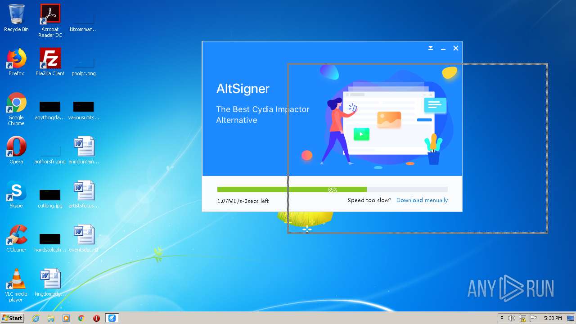The image size is (576, 324).
Task: Open Windows Explorer from taskbar
Action: point(51,318)
